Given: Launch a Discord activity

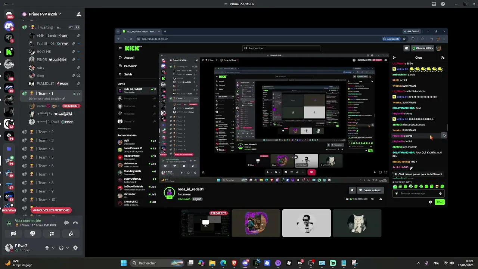Looking at the screenshot, I should (52, 234).
